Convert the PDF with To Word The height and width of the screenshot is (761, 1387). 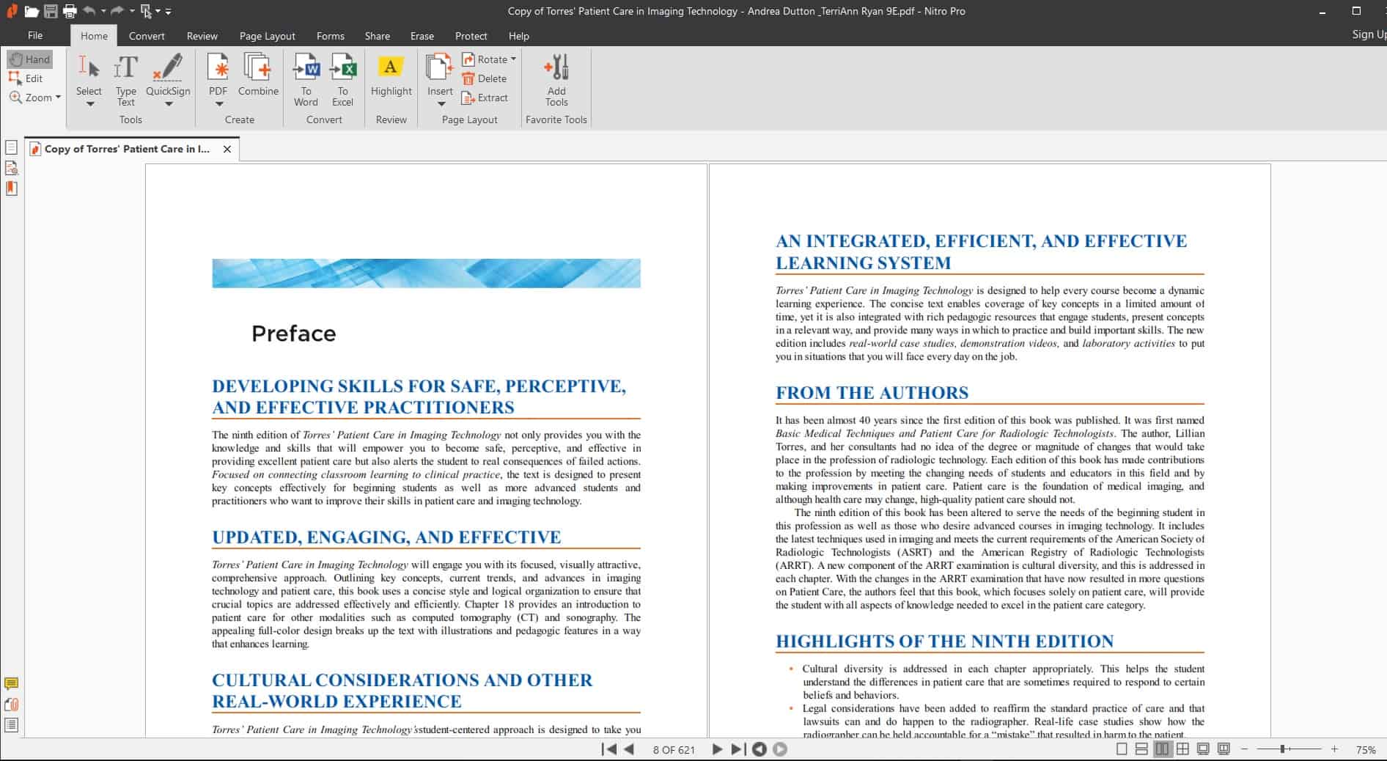pos(306,79)
